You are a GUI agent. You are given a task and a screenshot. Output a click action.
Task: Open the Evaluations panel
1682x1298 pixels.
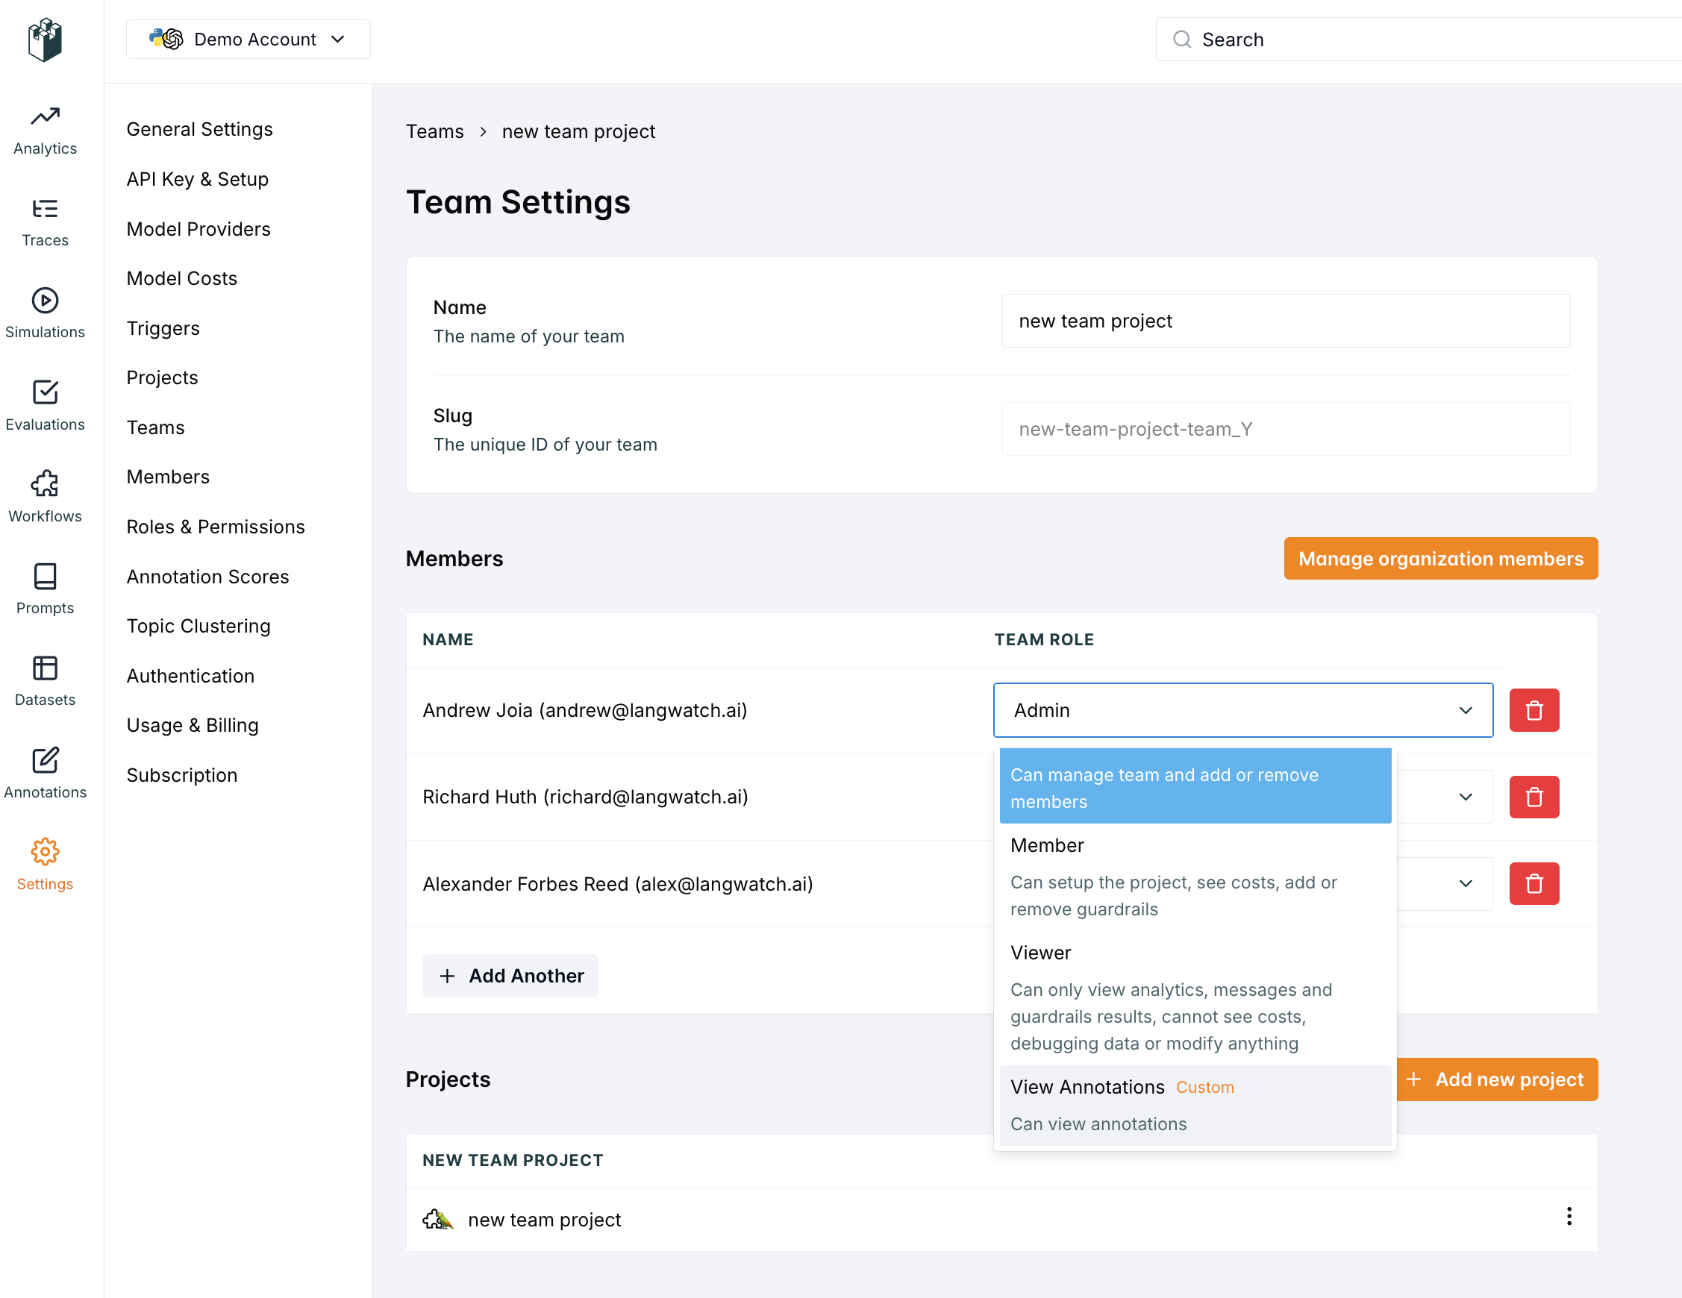coord(44,405)
